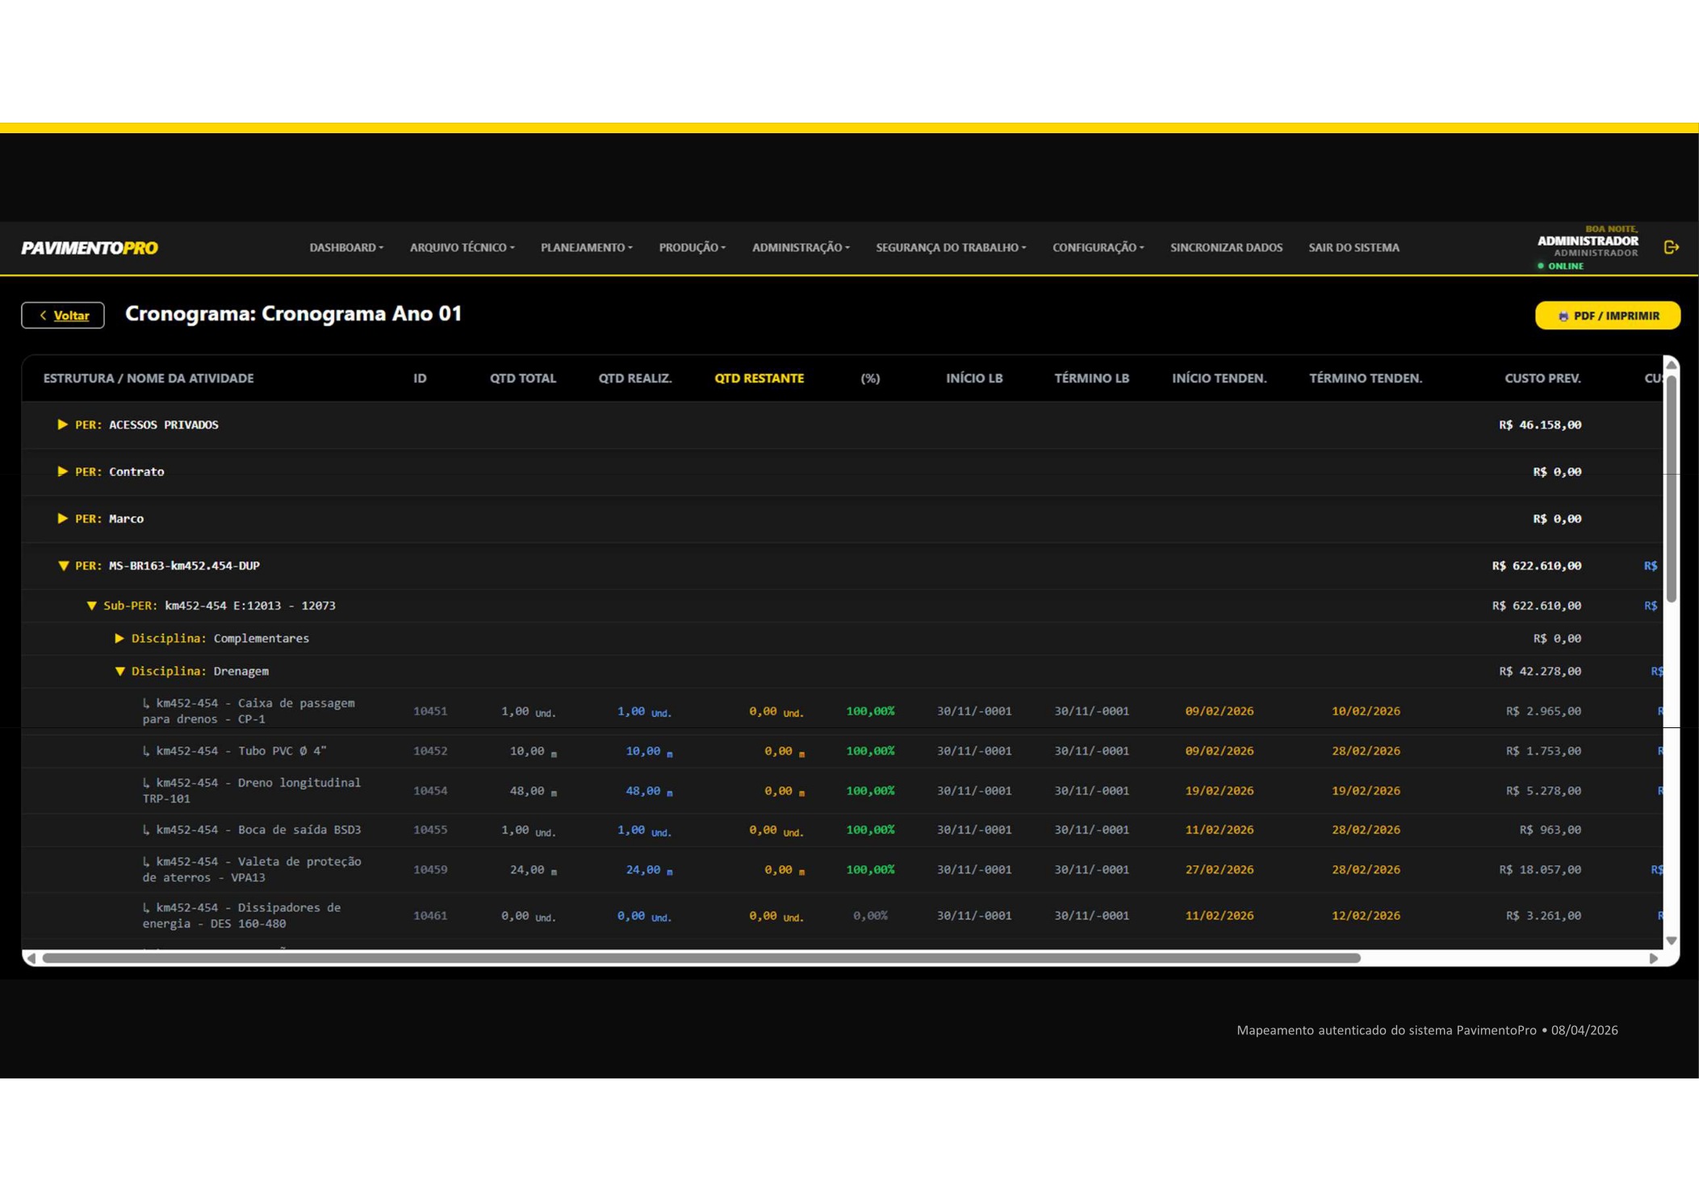Click cost R$ 46.158,00 for Acessos Privados
1699x1202 pixels.
(x=1540, y=425)
